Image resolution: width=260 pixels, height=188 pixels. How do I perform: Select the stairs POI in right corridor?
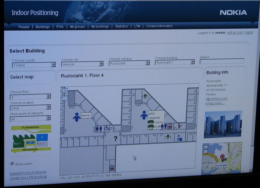click(x=180, y=126)
